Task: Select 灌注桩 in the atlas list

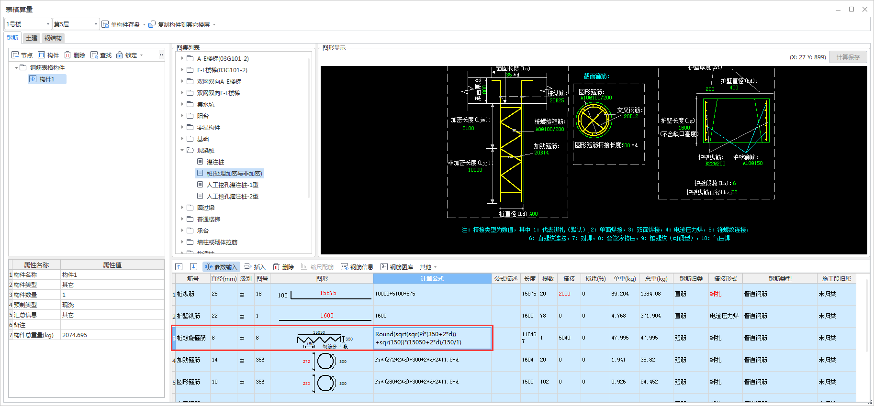Action: point(215,162)
